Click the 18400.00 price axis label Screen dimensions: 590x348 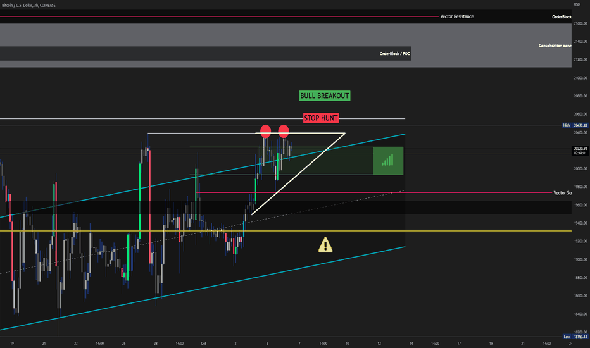click(581, 314)
